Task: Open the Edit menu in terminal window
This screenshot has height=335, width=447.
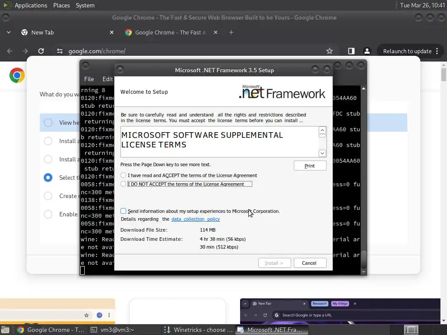Action: click(x=108, y=79)
